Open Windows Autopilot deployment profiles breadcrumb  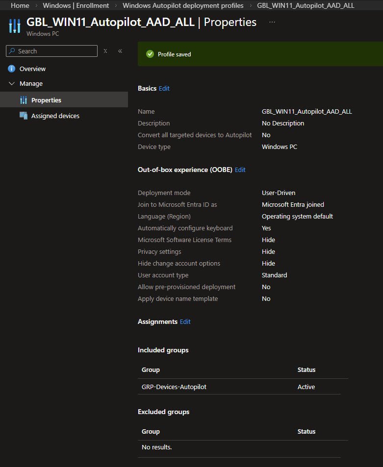click(182, 5)
